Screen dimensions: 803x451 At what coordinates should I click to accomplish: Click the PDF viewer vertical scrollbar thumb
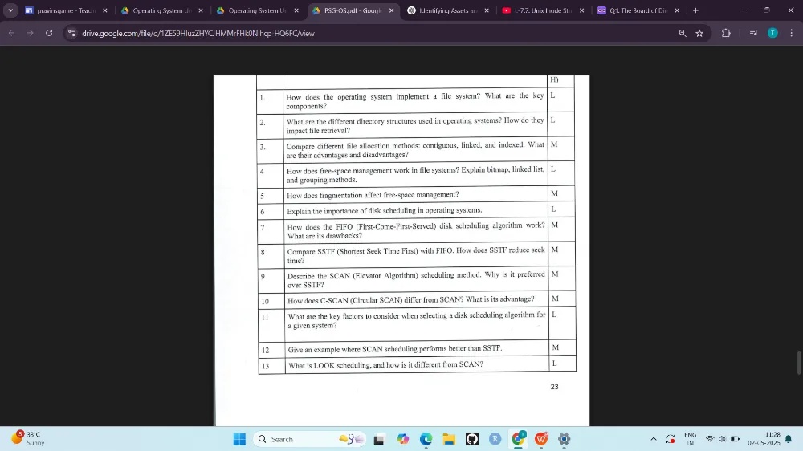tap(798, 363)
